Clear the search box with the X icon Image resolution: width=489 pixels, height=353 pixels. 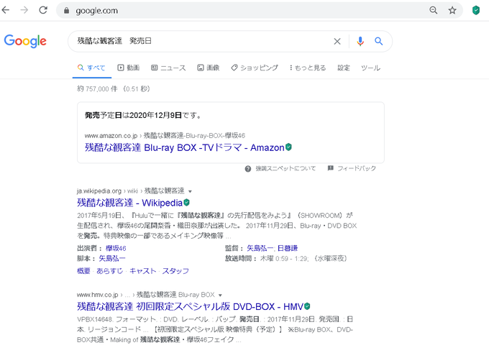tap(337, 41)
